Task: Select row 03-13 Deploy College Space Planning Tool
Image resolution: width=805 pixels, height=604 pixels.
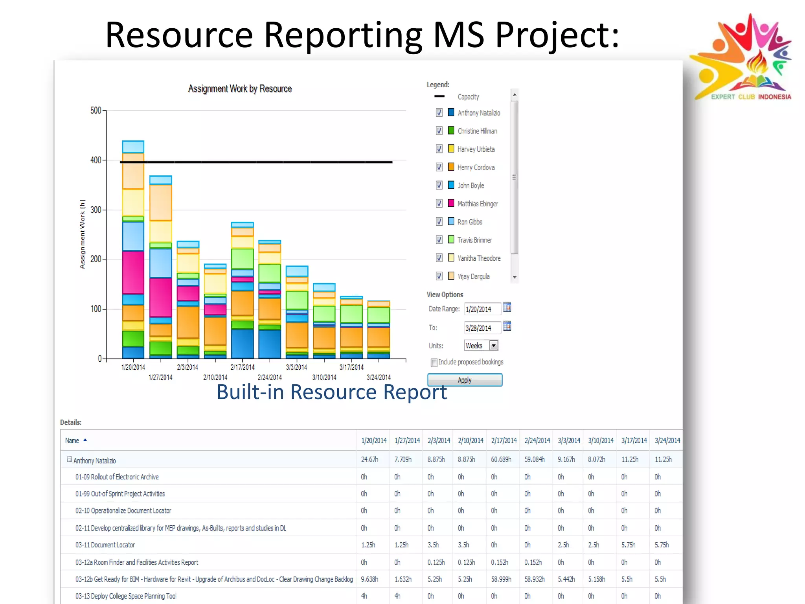Action: pyautogui.click(x=371, y=596)
